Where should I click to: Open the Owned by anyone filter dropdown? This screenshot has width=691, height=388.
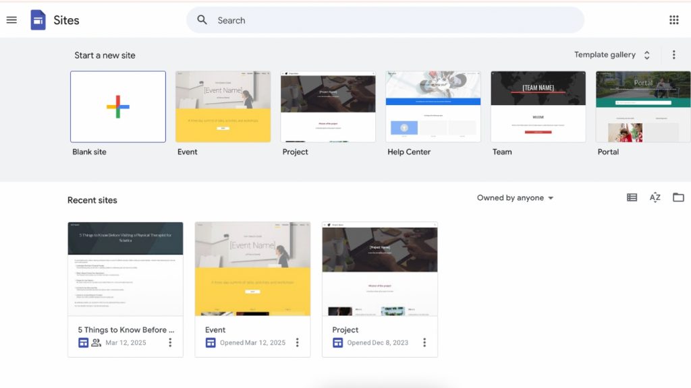tap(516, 197)
